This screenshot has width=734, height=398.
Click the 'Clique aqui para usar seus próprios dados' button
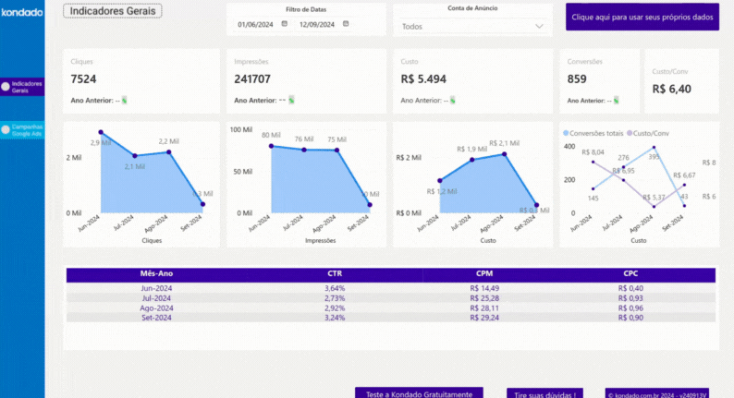(642, 17)
